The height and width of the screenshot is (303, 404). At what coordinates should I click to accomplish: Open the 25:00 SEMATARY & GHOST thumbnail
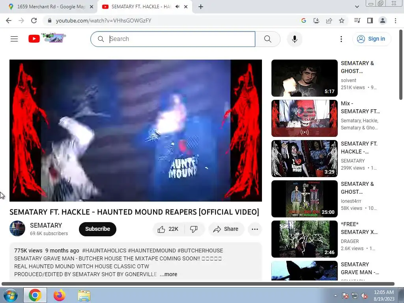[x=304, y=199]
